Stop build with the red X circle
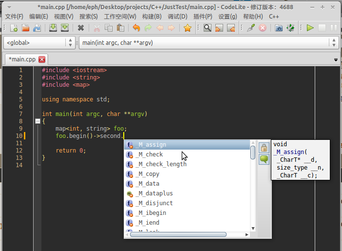Image resolution: width=342 pixels, height=251 pixels. 263,28
